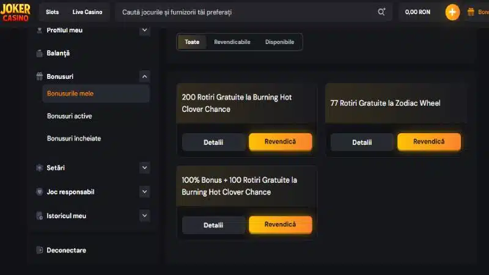
Task: Click the search magnifier icon
Action: [x=382, y=12]
